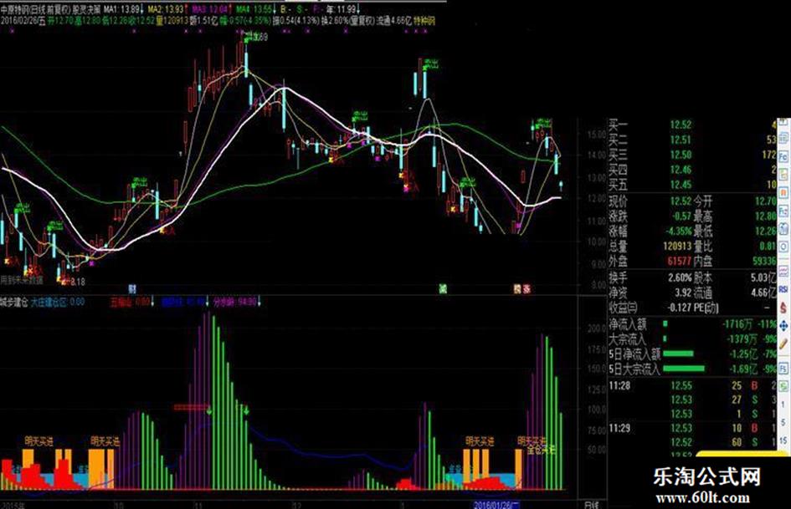Screen dimensions: 791x509
Task: Click the 净流入额 row
Action: [x=692, y=324]
